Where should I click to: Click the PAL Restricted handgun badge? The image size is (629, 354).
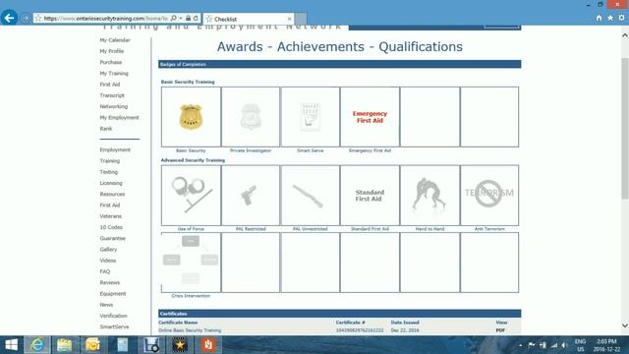(x=249, y=195)
